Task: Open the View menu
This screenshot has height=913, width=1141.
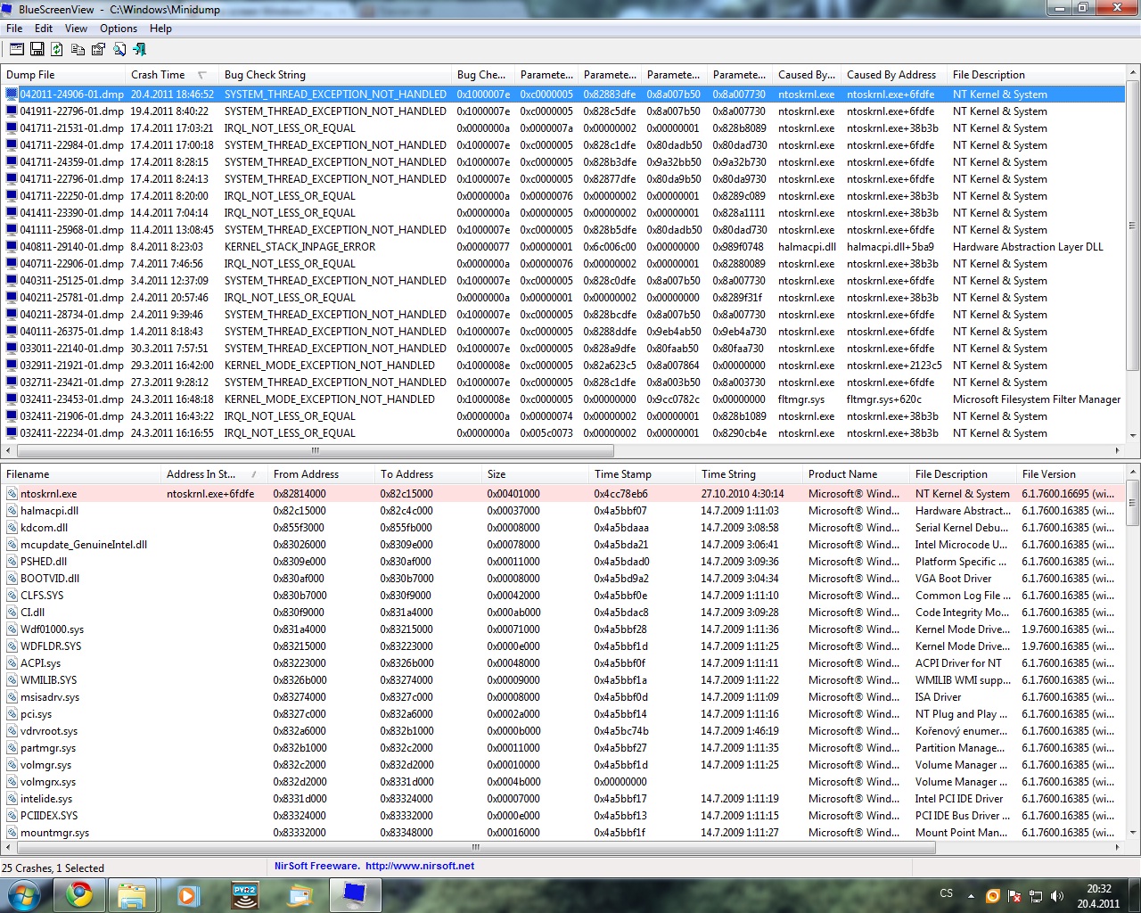Action: coord(77,29)
